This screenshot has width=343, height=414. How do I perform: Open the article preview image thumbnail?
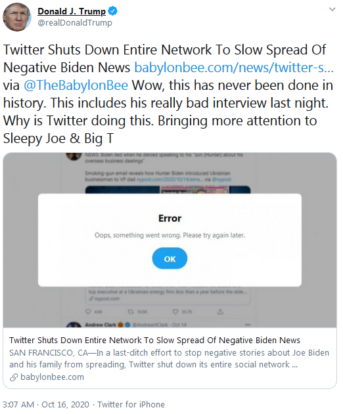tap(170, 240)
